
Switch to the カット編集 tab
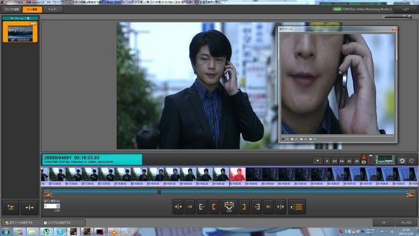pos(32,9)
